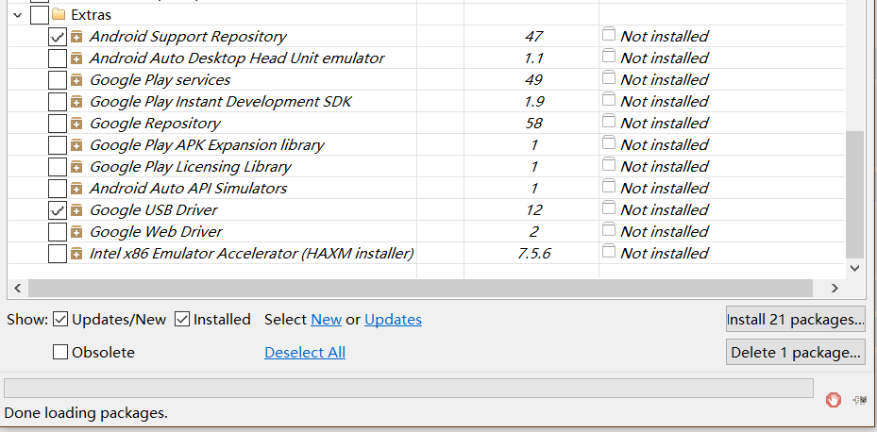Click the Google USB Driver package icon
The width and height of the screenshot is (877, 432).
click(x=76, y=210)
